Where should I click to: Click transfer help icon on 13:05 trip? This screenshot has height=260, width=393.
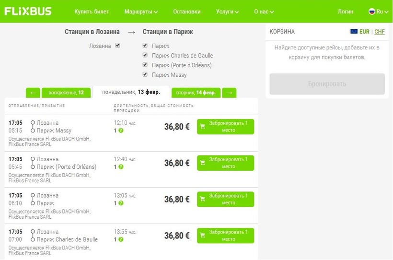(x=121, y=203)
